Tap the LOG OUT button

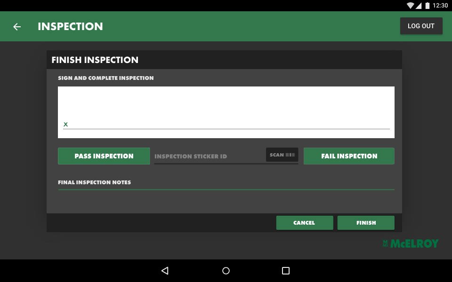coord(421,26)
